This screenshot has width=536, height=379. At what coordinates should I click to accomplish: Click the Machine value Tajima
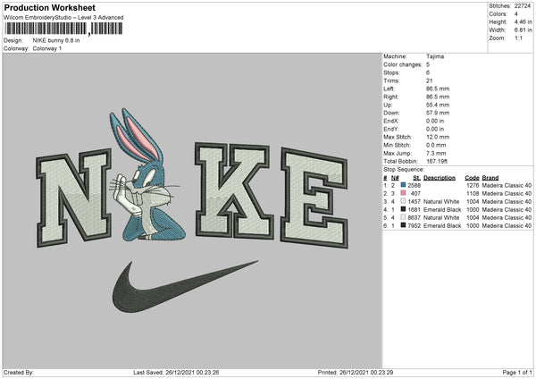(x=436, y=56)
